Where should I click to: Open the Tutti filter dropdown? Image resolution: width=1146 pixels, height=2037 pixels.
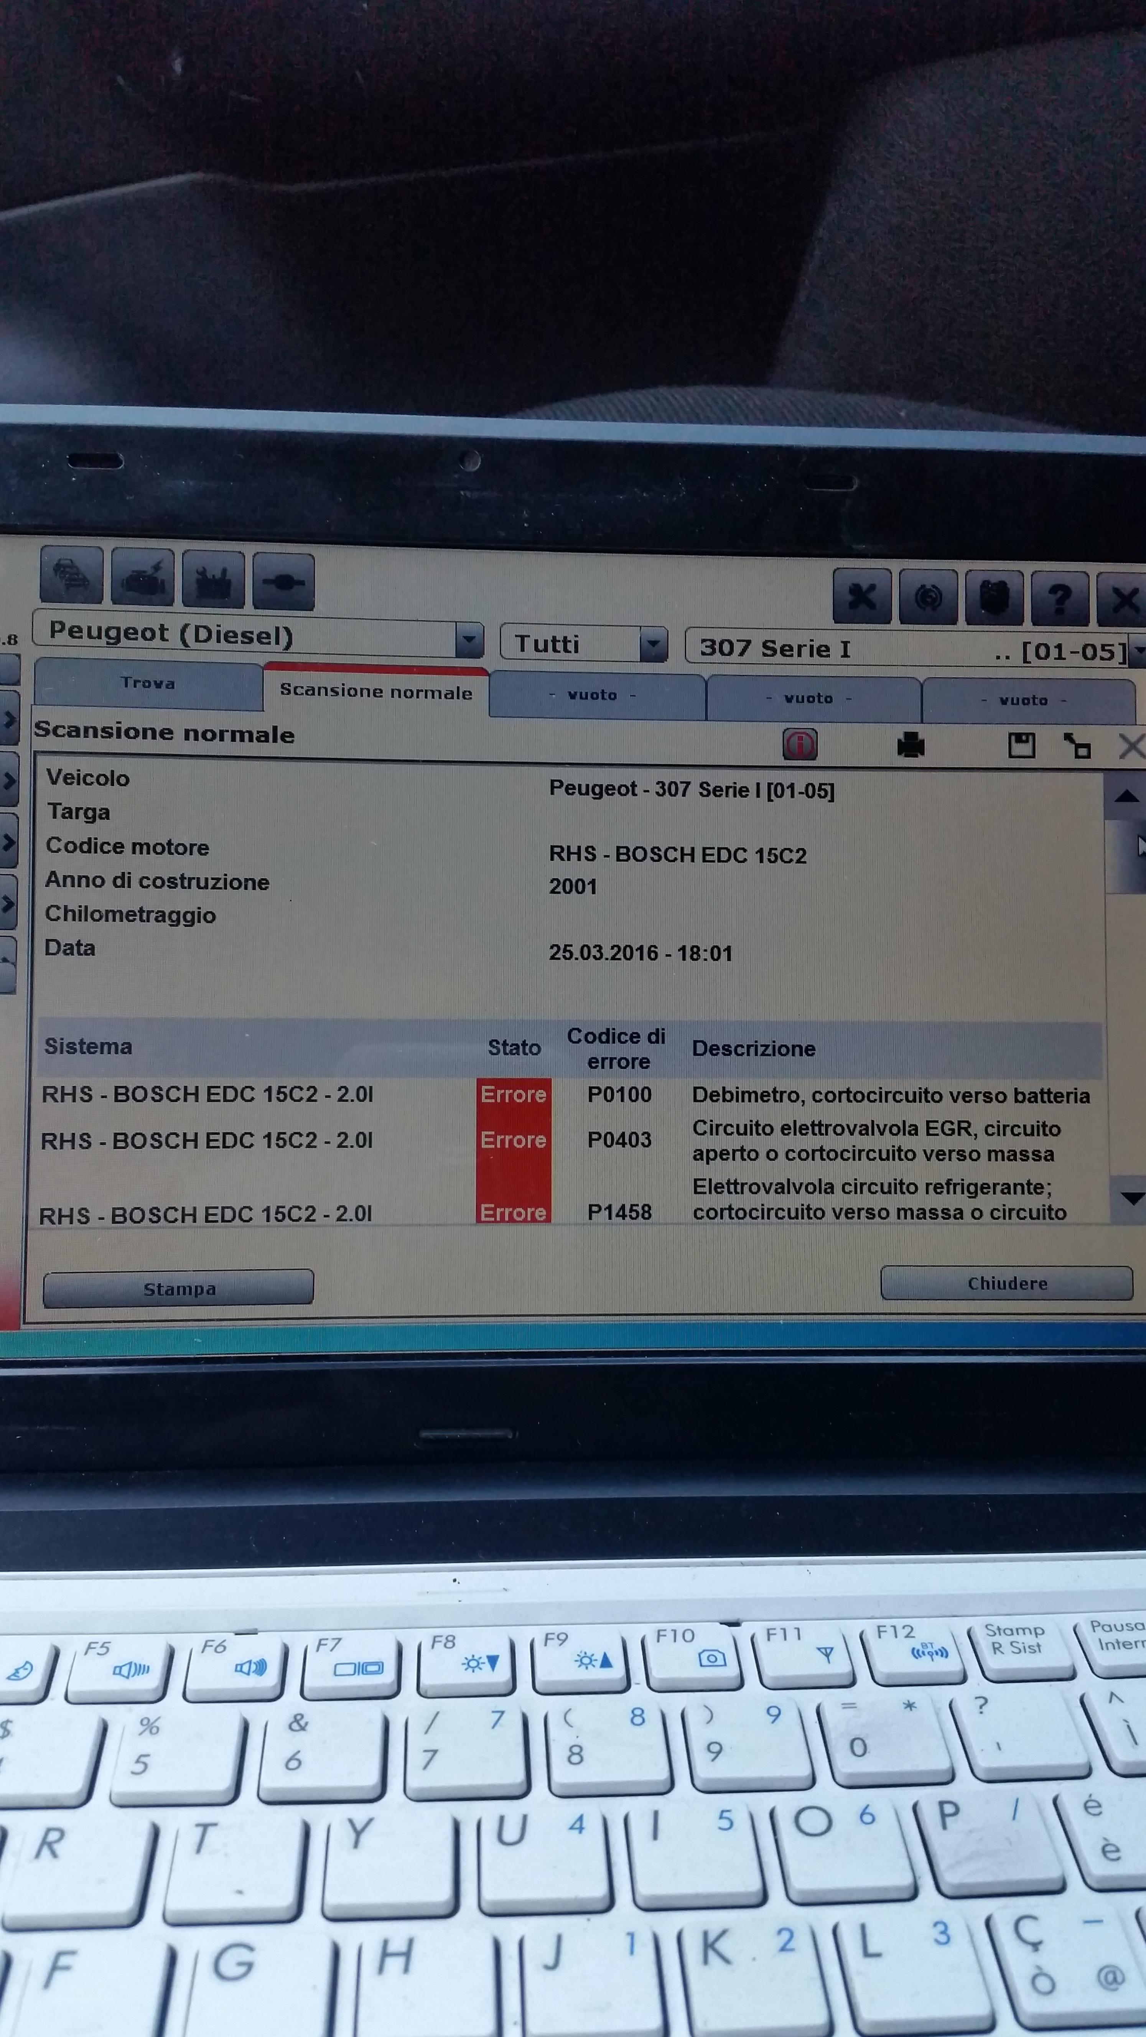tap(653, 645)
